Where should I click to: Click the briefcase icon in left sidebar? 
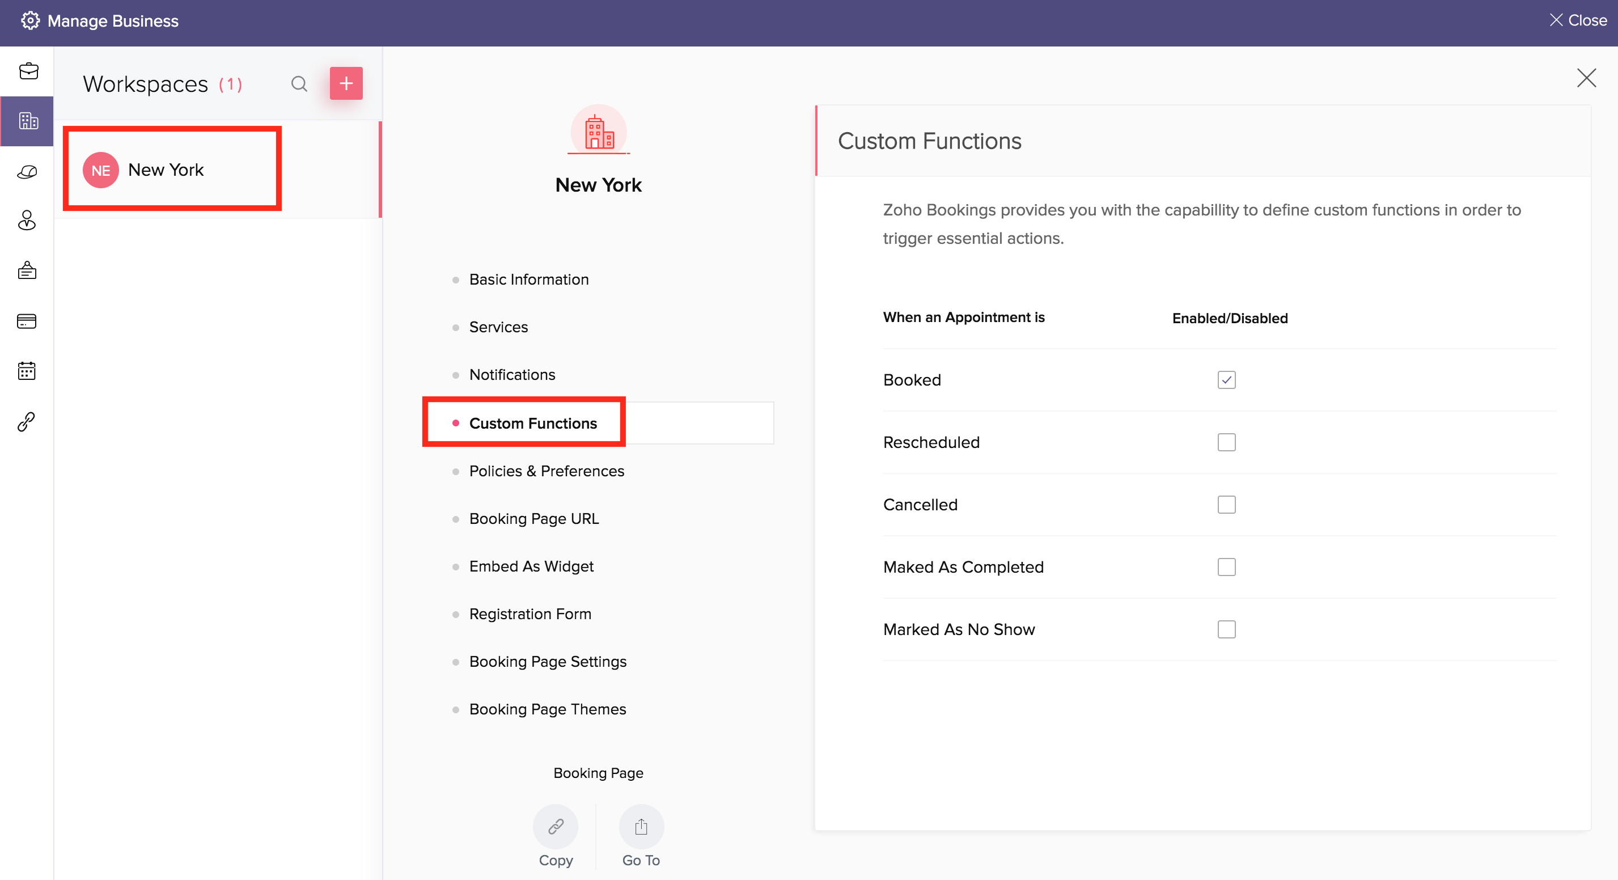click(x=28, y=71)
